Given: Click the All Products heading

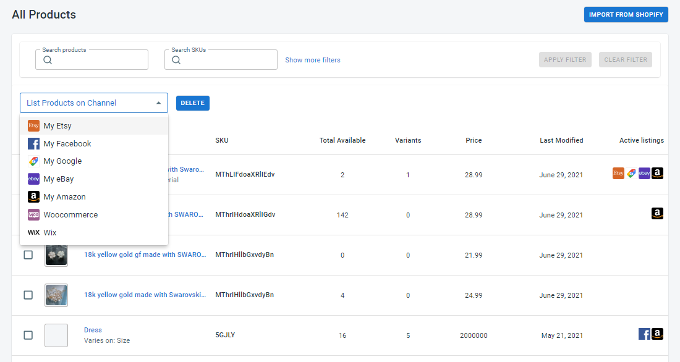Looking at the screenshot, I should point(44,15).
